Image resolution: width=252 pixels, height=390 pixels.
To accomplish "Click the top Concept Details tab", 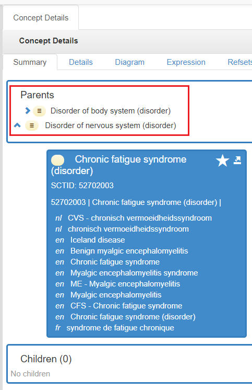I will [41, 18].
